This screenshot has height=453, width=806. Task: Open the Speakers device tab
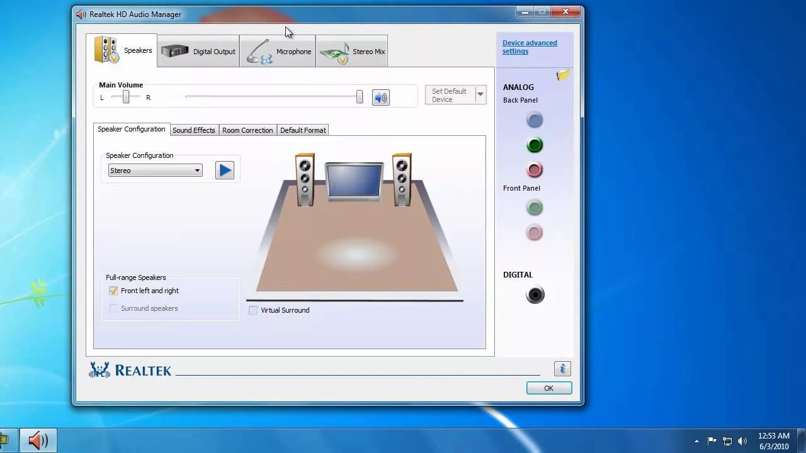tap(122, 50)
